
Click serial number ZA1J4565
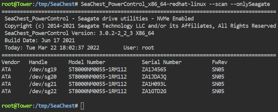click(x=154, y=70)
